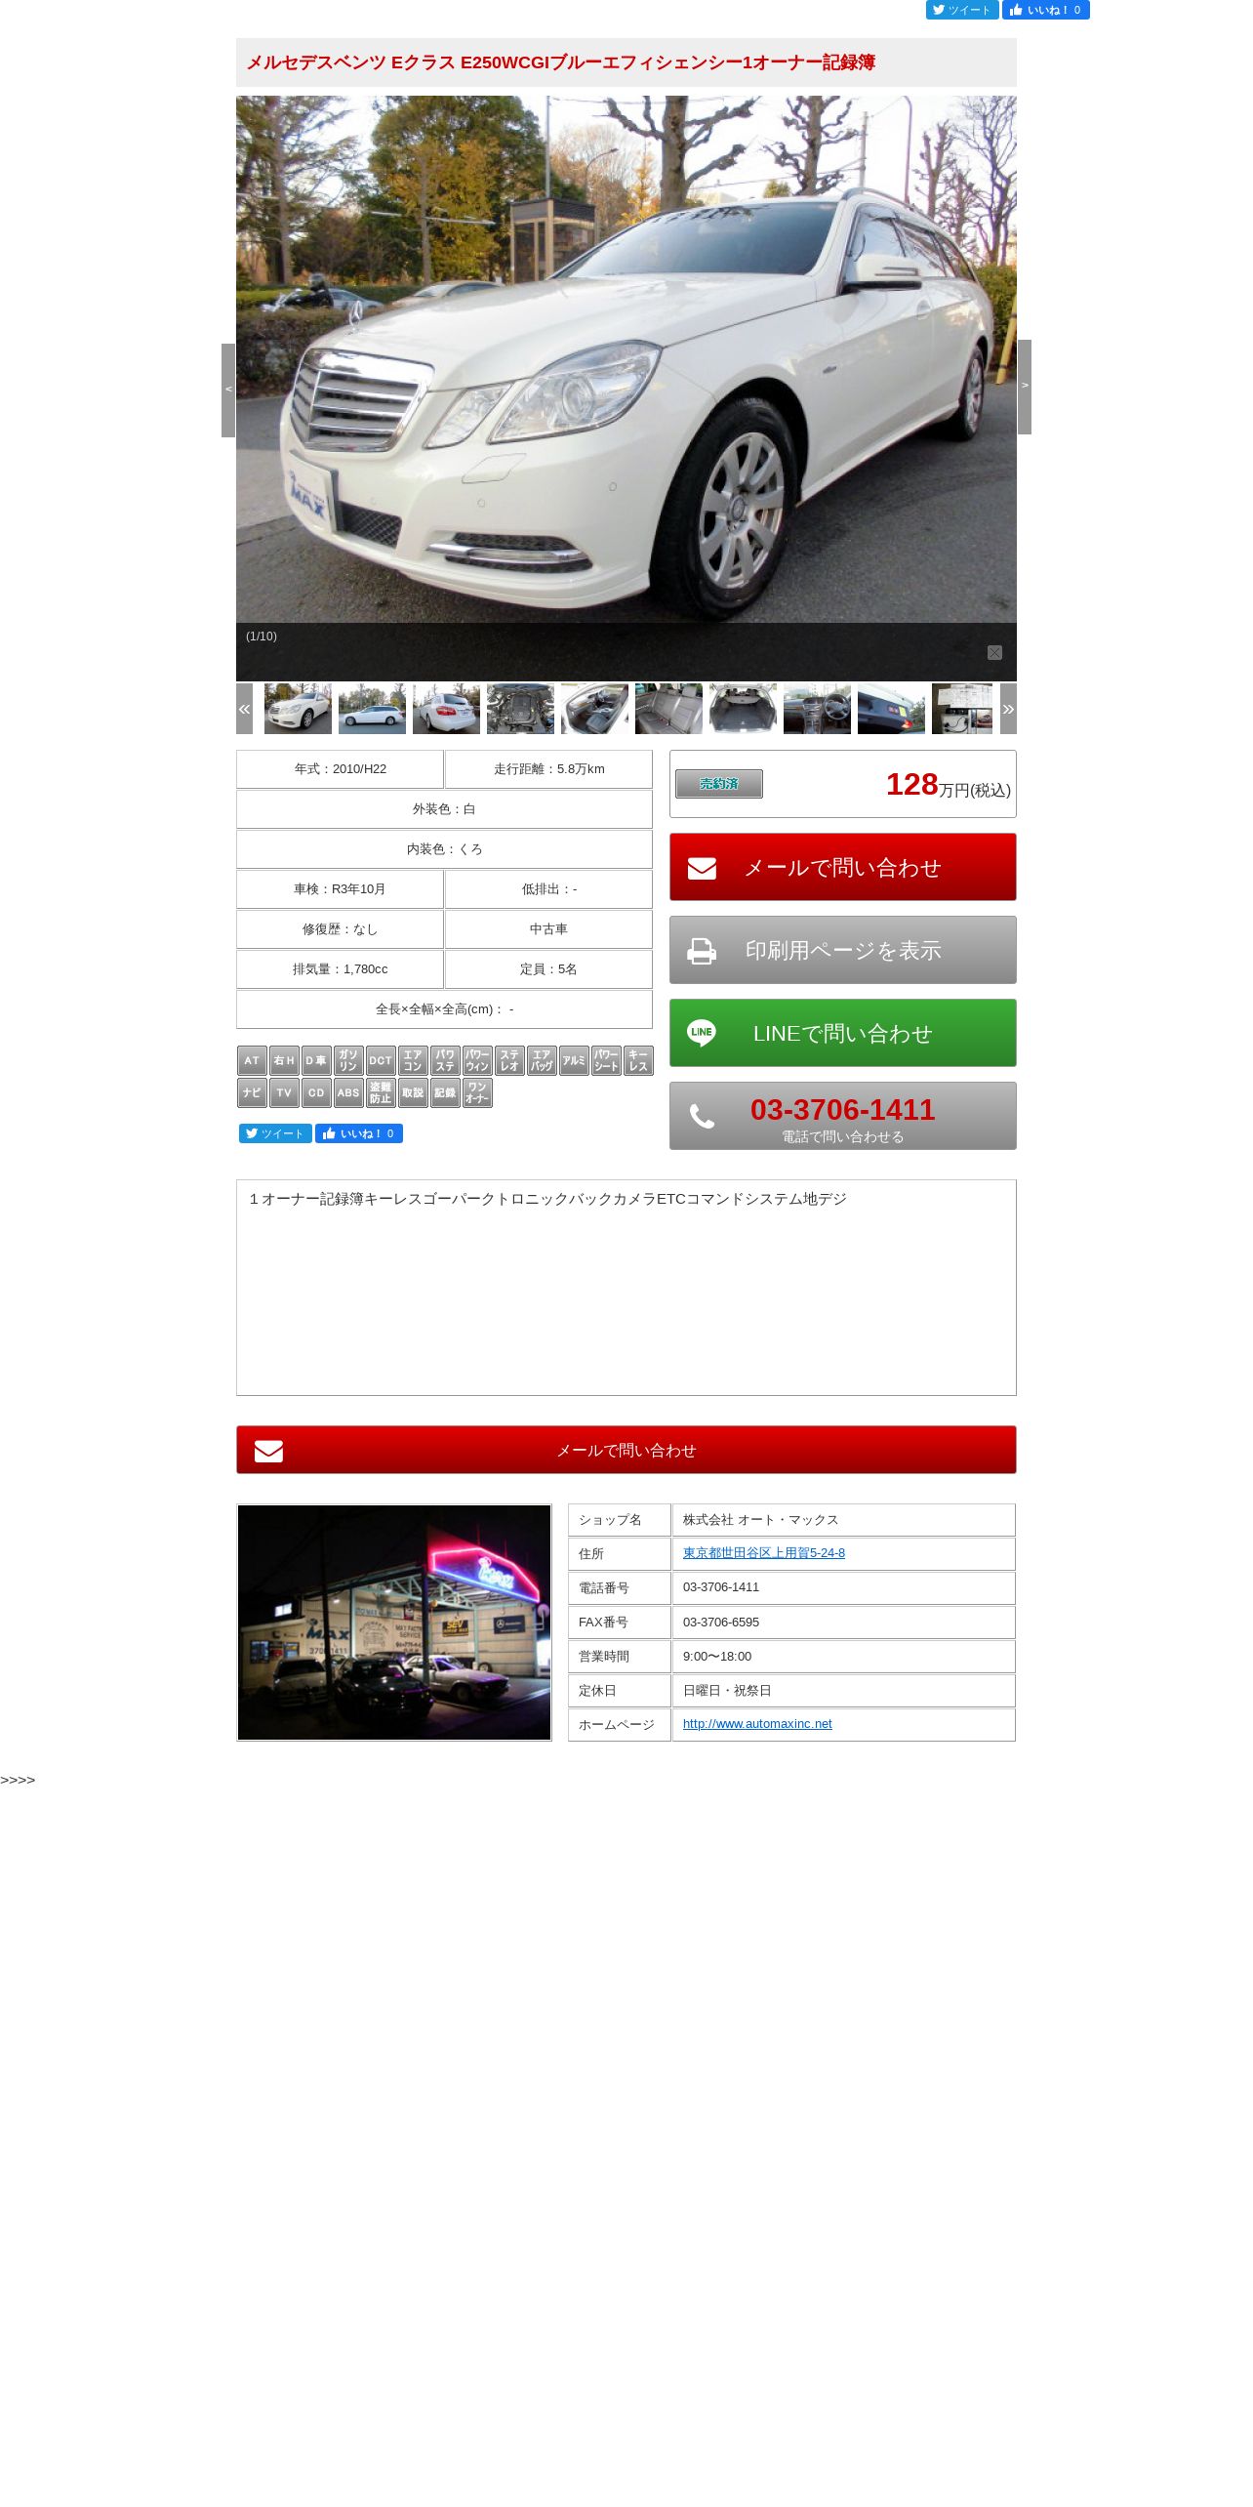Click 修復歴：なし cell
The image size is (1253, 2507).
pos(340,929)
